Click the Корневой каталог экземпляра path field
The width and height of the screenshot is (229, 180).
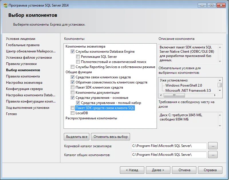tap(169, 146)
